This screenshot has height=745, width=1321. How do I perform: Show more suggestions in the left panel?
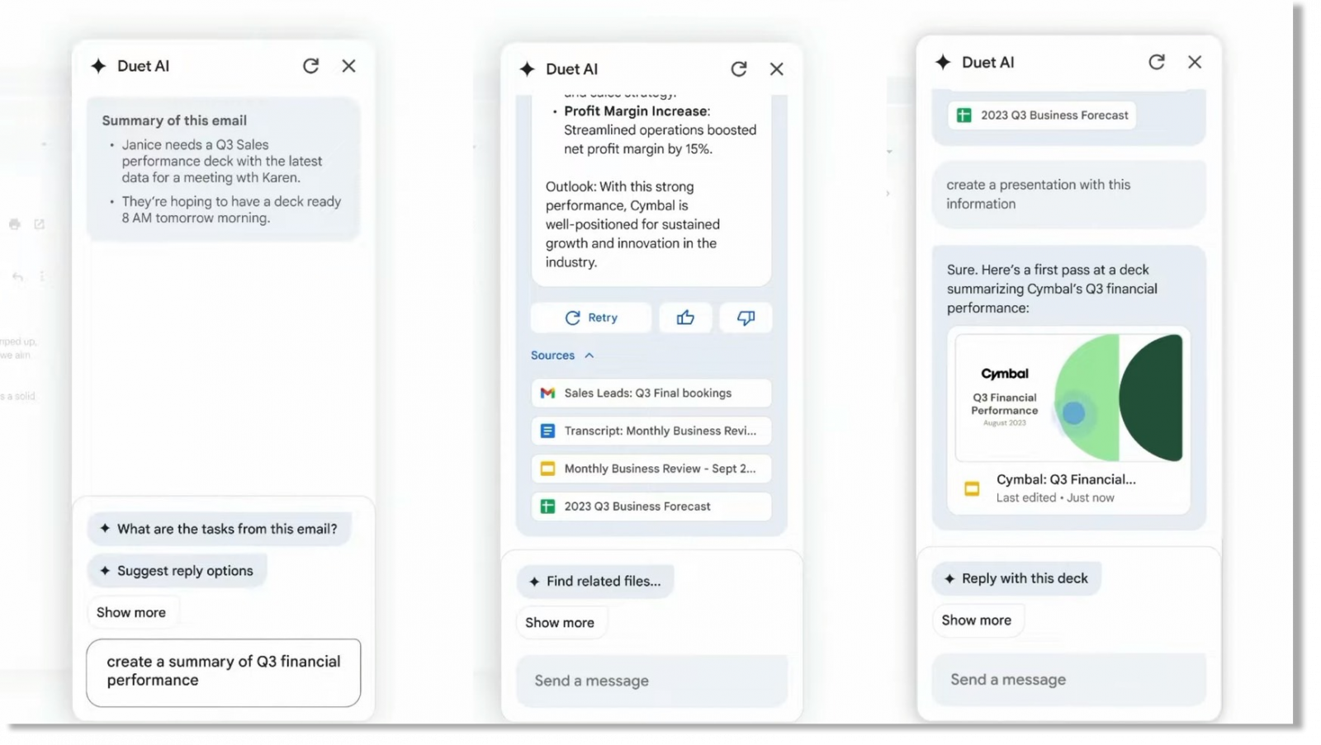131,612
